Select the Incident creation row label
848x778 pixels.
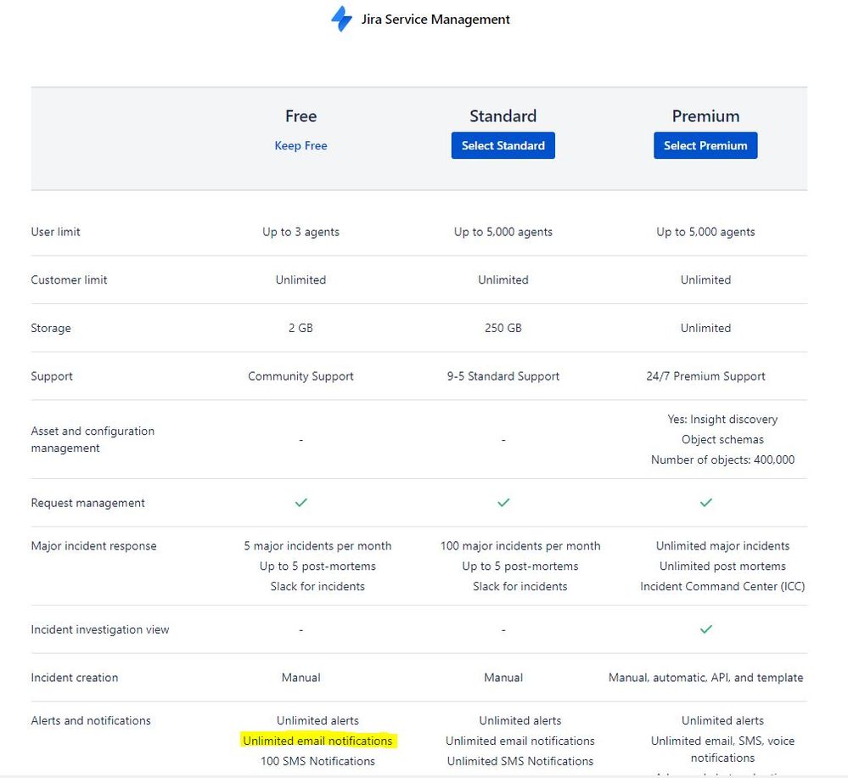pos(75,678)
